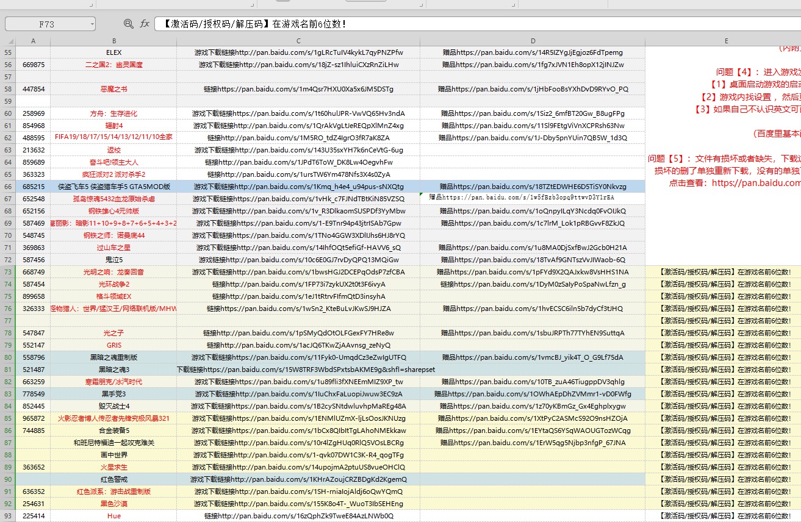Click the cell with code 685215
Screen dimensions: 801x522
point(33,187)
